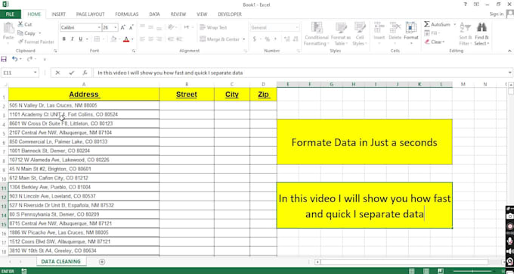Image resolution: width=514 pixels, height=274 pixels.
Task: Click the Redo arrow
Action: [x=29, y=59]
